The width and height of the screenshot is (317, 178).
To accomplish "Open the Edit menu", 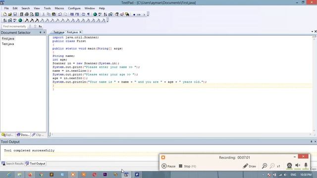I will click(15, 8).
